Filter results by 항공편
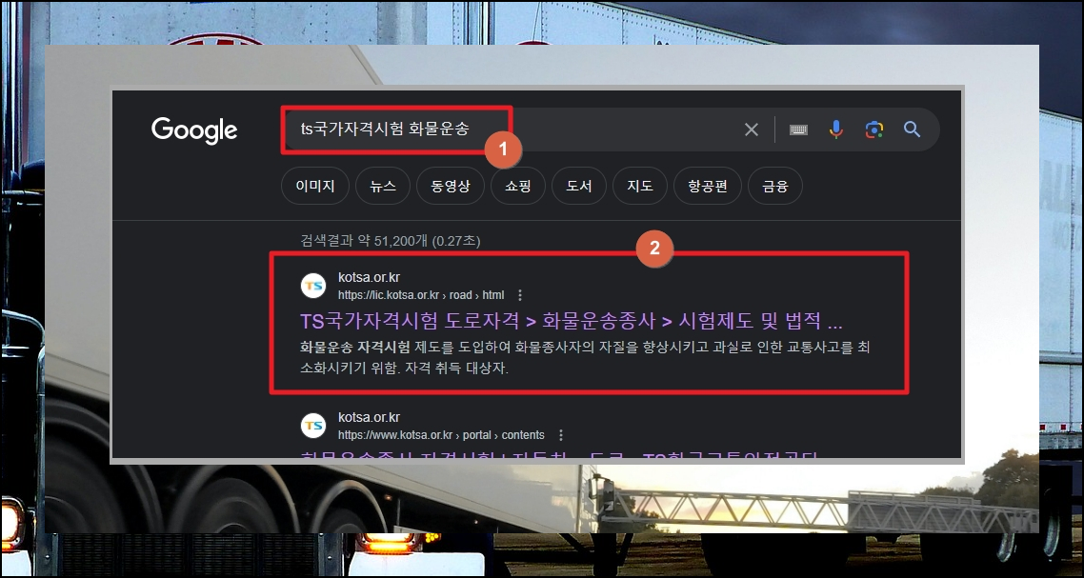The image size is (1084, 578). coord(708,186)
